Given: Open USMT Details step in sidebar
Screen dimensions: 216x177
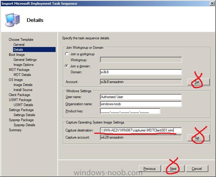Looking at the screenshot, I should click(23, 105).
